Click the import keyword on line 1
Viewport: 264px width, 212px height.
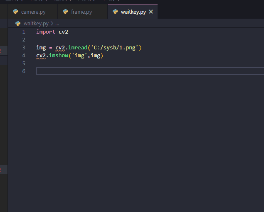pos(46,32)
